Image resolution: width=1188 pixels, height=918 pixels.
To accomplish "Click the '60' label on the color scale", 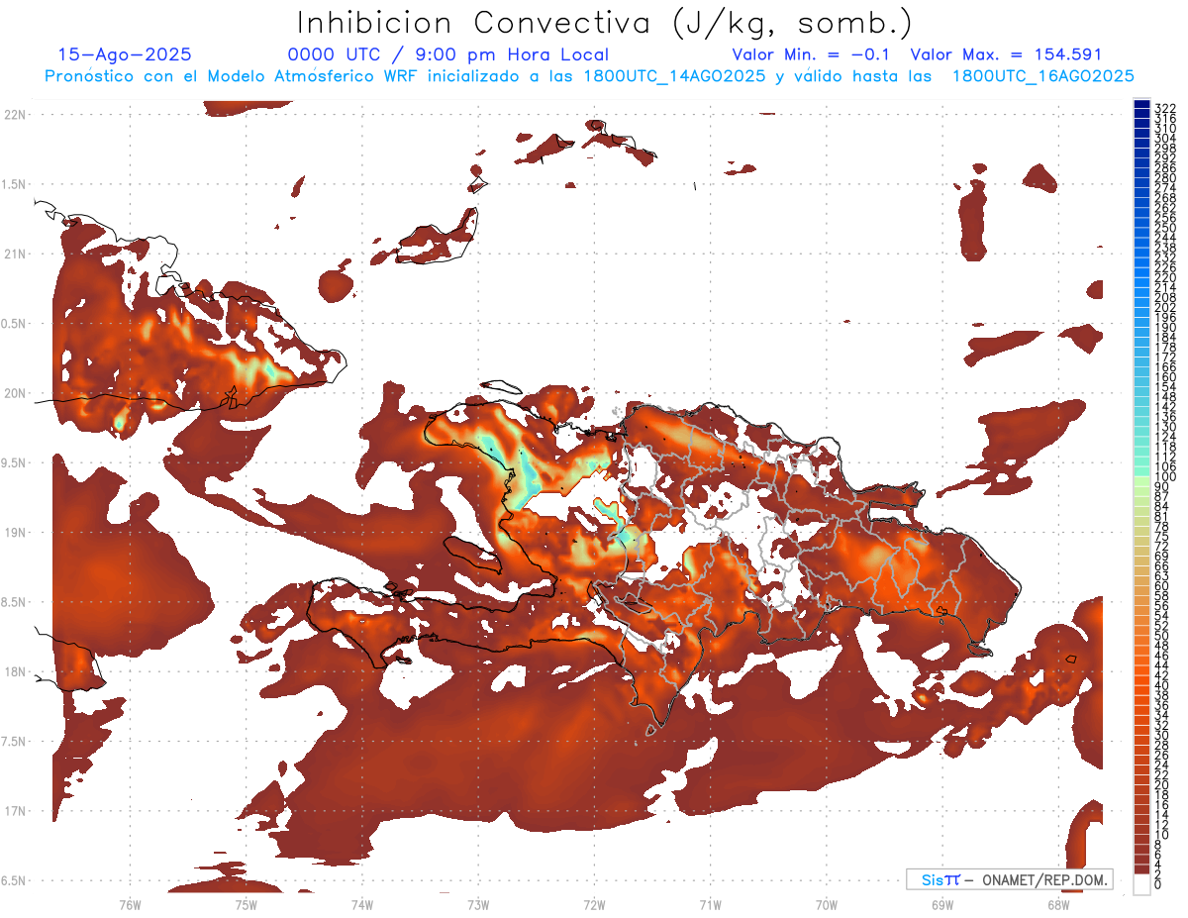I will click(x=1161, y=586).
